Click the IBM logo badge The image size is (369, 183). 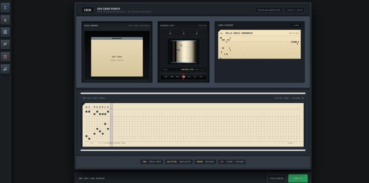coord(87,10)
